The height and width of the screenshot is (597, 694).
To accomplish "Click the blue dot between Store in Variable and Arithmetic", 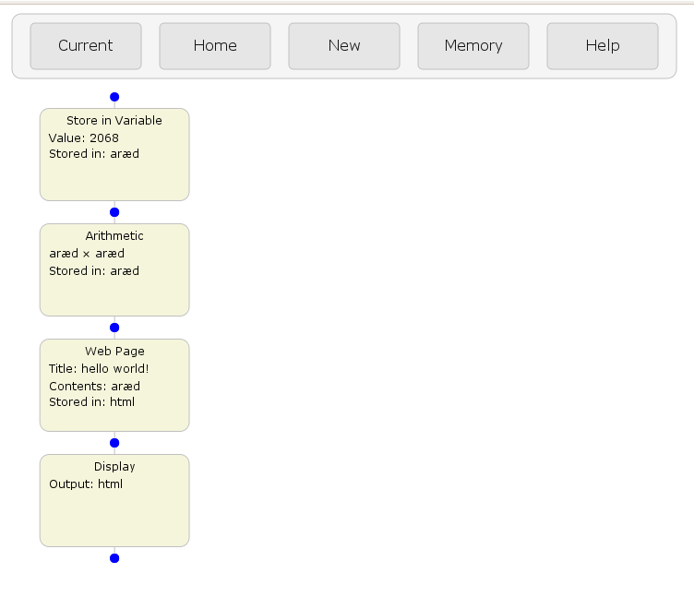I will tap(114, 212).
